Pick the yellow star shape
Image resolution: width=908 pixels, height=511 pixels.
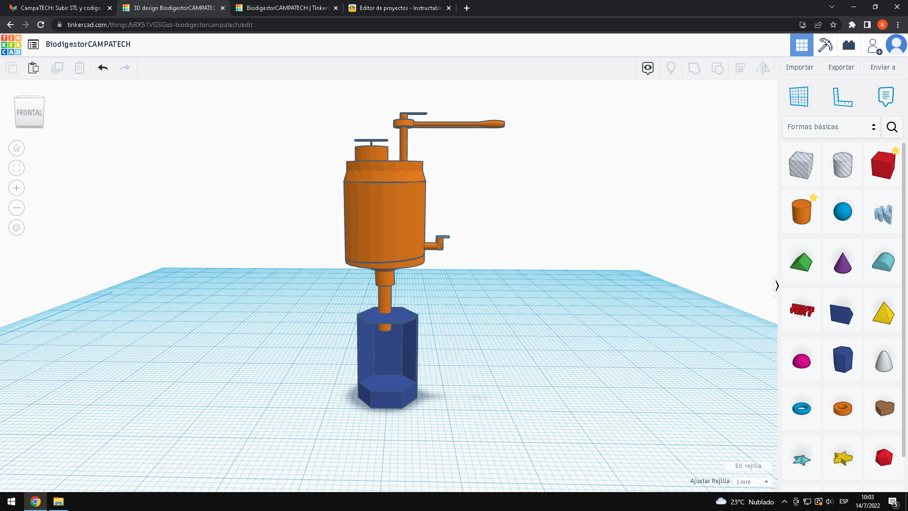point(842,458)
